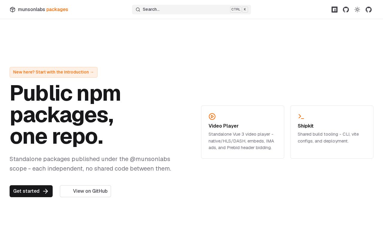This screenshot has width=383, height=239.
Task: Click the Shipkit terminal prompt icon
Action: pyautogui.click(x=301, y=117)
